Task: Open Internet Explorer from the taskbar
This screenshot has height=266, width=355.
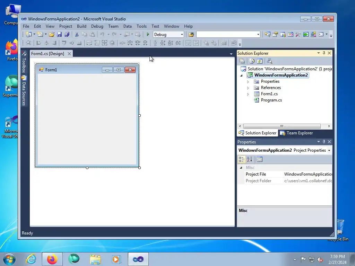Action: click(x=31, y=259)
